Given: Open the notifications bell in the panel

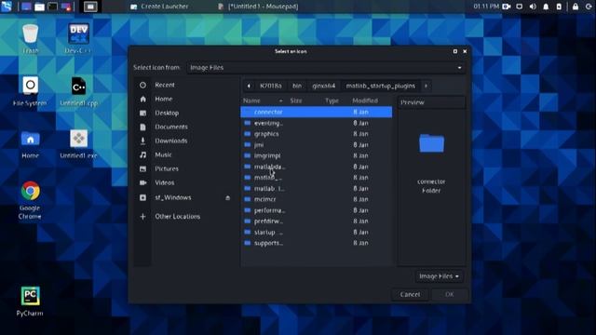Looking at the screenshot, I should tap(546, 7).
